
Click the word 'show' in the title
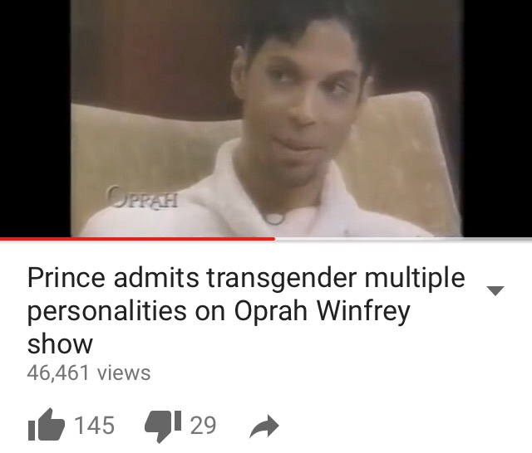pos(60,344)
